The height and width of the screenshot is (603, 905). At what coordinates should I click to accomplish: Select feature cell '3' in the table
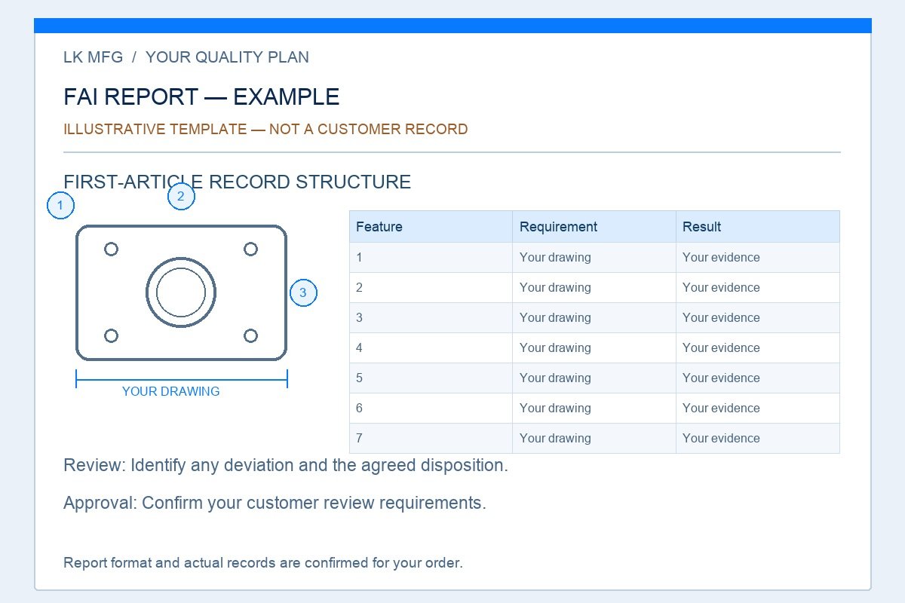pyautogui.click(x=431, y=317)
